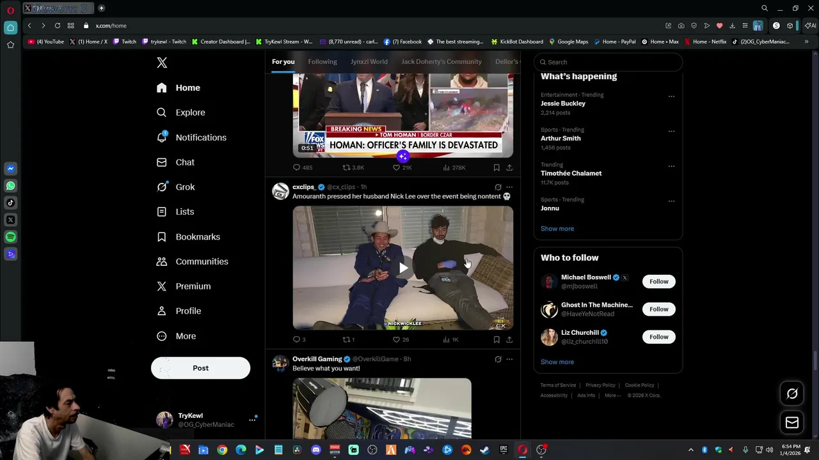Share the Fox News Homan post
The width and height of the screenshot is (819, 460).
coord(509,167)
